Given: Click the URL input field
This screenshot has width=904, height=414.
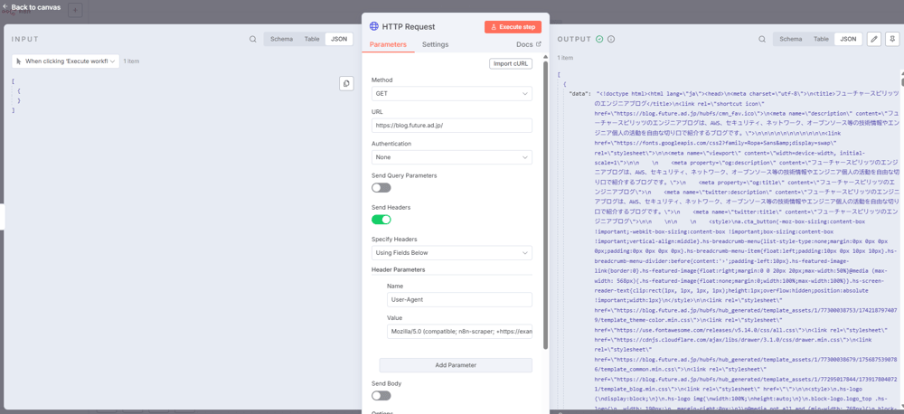Looking at the screenshot, I should [451, 126].
